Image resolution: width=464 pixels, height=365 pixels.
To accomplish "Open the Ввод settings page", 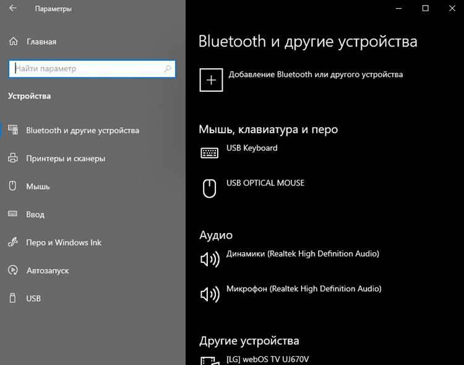I will [35, 214].
